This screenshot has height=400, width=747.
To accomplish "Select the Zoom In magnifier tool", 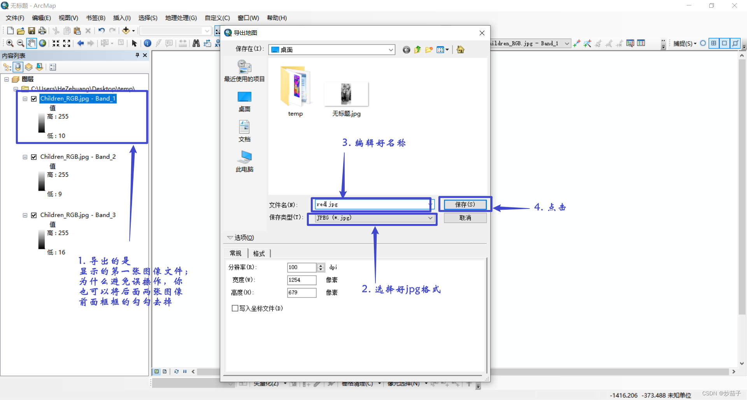I will (x=10, y=43).
